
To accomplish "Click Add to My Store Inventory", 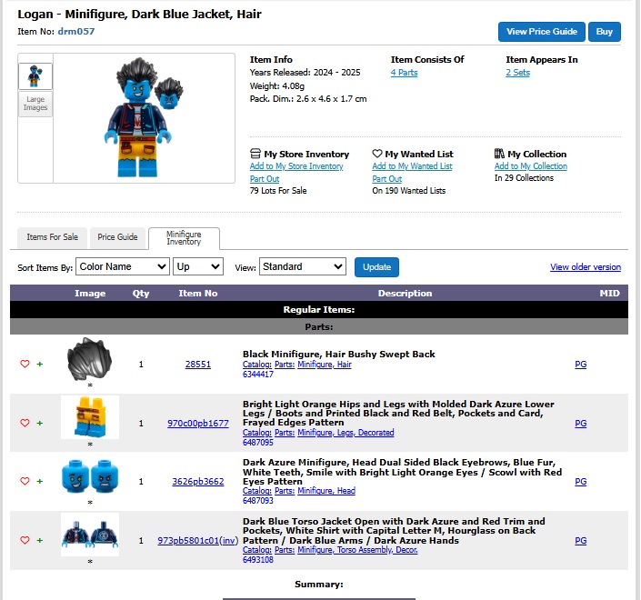I will click(x=296, y=166).
